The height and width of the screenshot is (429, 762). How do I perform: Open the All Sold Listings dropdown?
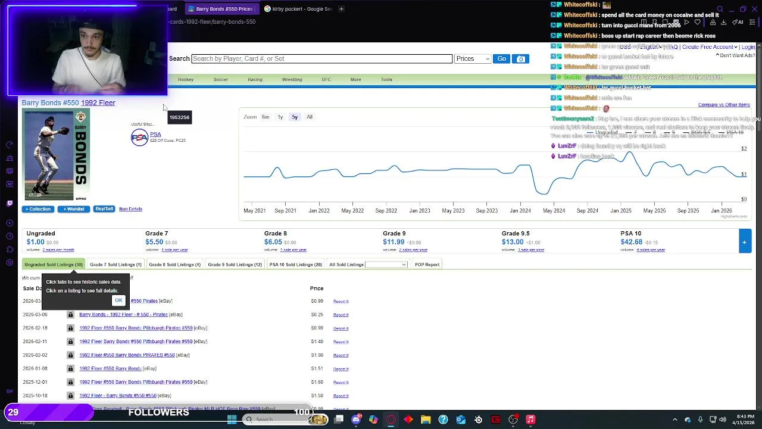pyautogui.click(x=386, y=265)
